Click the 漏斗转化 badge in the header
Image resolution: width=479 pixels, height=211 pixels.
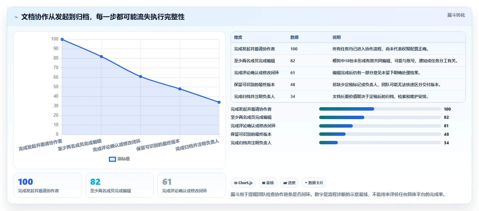(x=456, y=15)
